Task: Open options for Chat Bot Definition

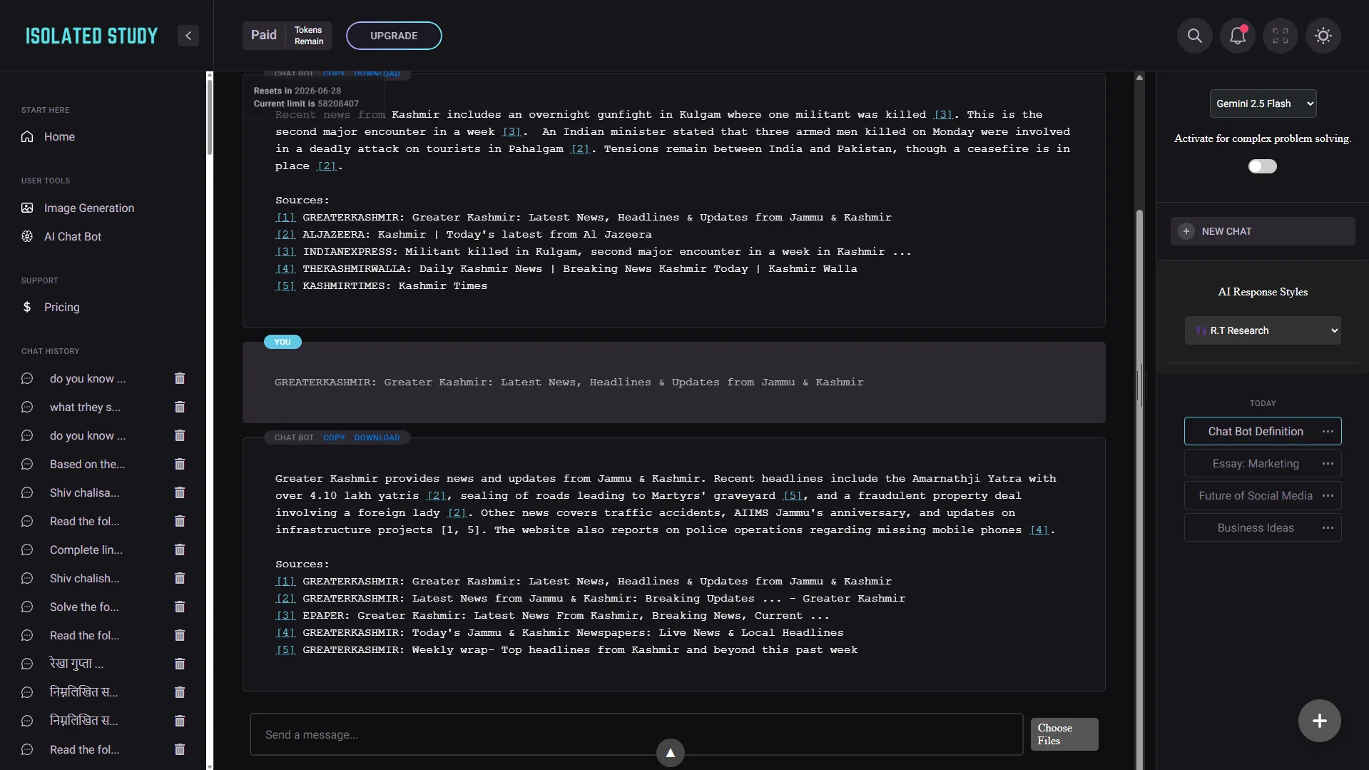Action: 1328,431
